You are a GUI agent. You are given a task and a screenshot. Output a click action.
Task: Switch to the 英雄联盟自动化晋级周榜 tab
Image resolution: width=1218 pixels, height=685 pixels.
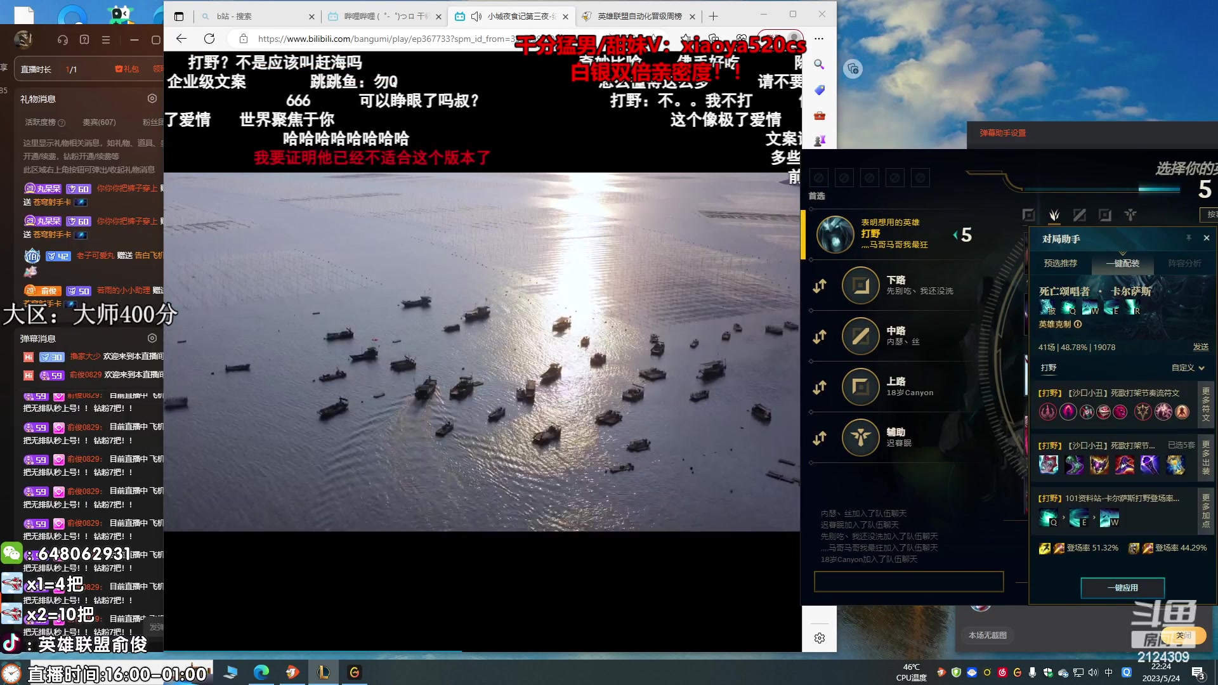639,16
